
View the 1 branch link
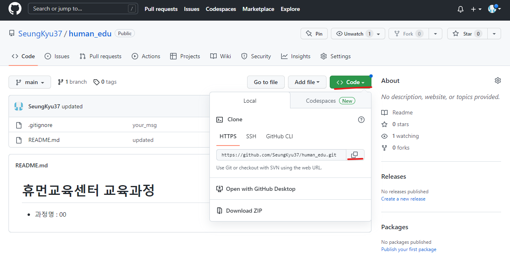tap(72, 82)
